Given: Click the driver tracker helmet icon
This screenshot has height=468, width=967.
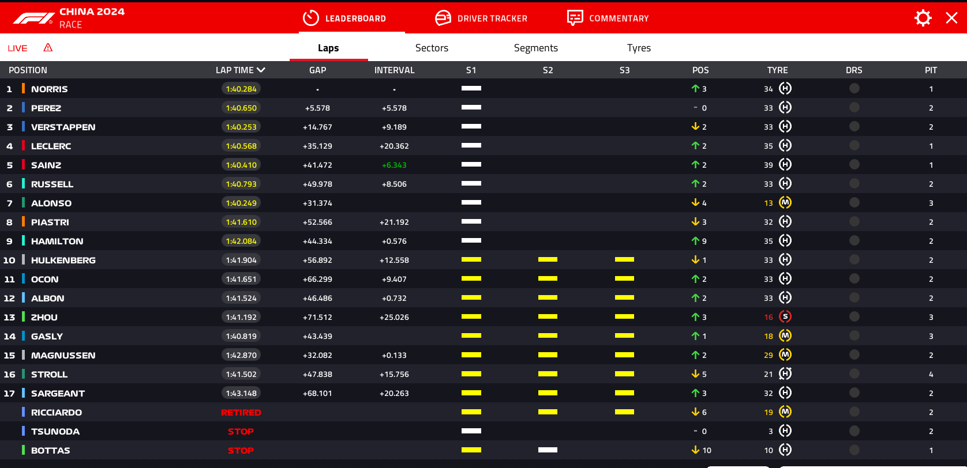Looking at the screenshot, I should tap(443, 18).
